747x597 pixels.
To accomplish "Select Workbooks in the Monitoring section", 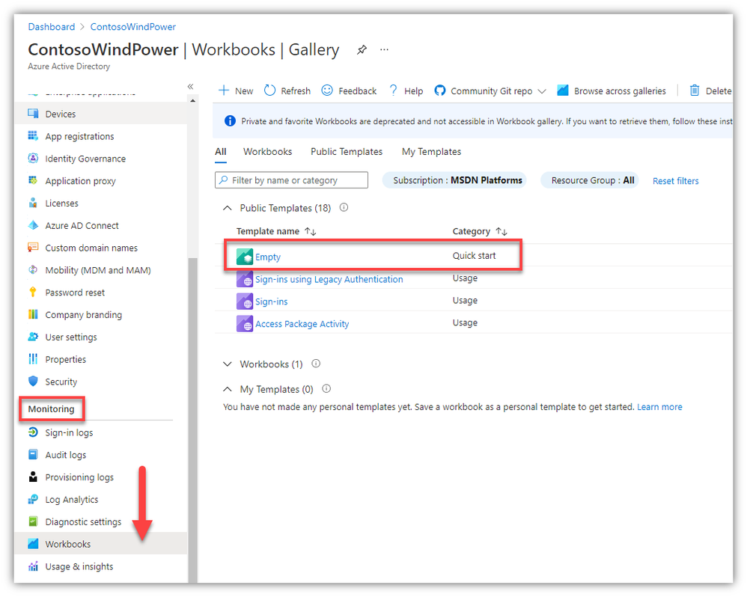I will tap(100, 544).
